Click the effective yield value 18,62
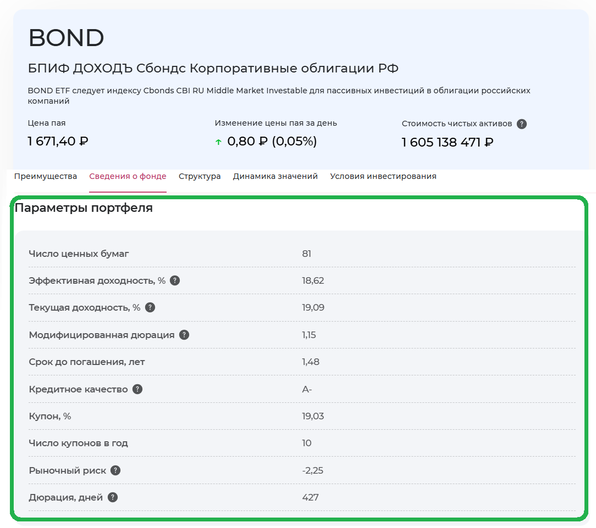Image resolution: width=596 pixels, height=528 pixels. pos(313,280)
